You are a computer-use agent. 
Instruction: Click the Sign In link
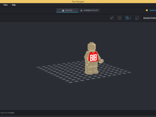(x=153, y=10)
